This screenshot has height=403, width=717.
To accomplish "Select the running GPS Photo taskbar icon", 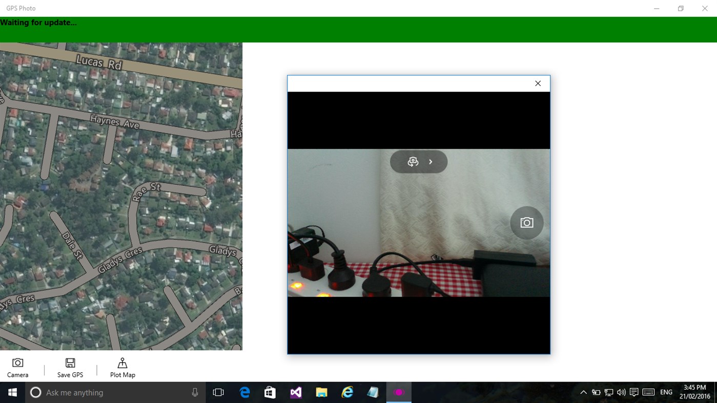I will point(399,392).
